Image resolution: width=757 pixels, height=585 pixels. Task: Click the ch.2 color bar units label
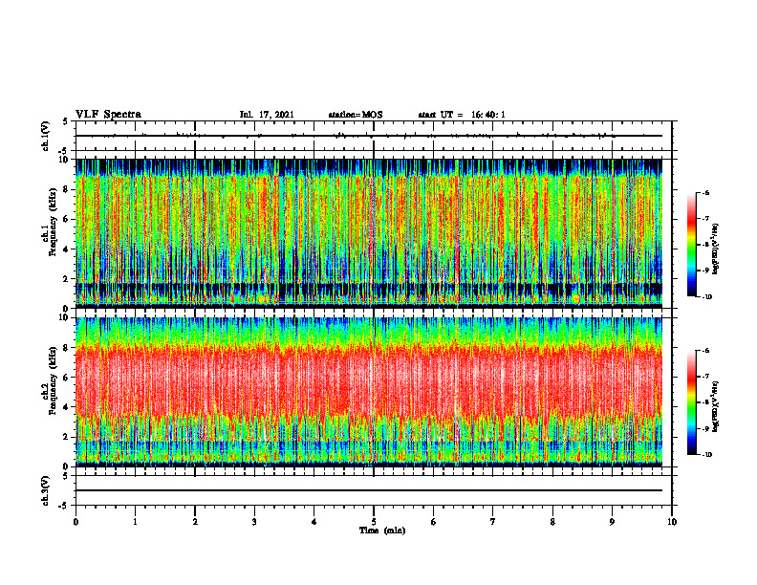click(716, 407)
